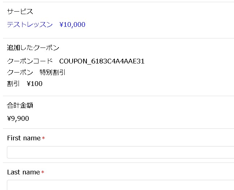Click the 特別割引 coupon name
The width and height of the screenshot is (234, 190).
[x=53, y=72]
